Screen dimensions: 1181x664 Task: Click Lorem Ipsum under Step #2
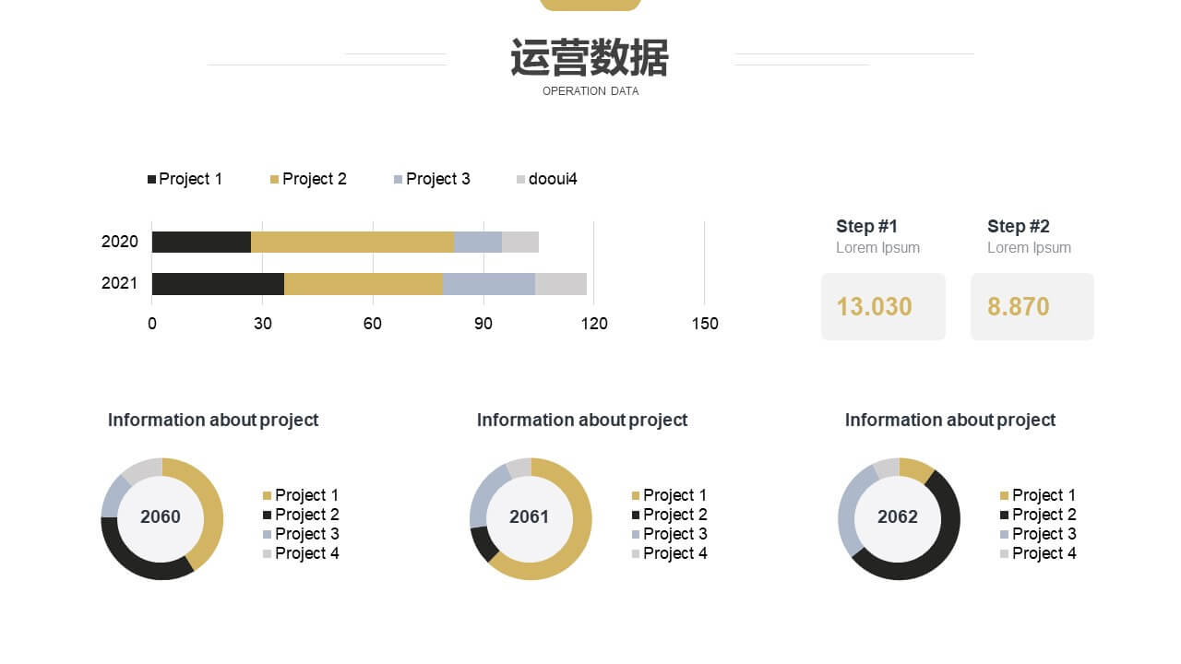(x=1029, y=247)
